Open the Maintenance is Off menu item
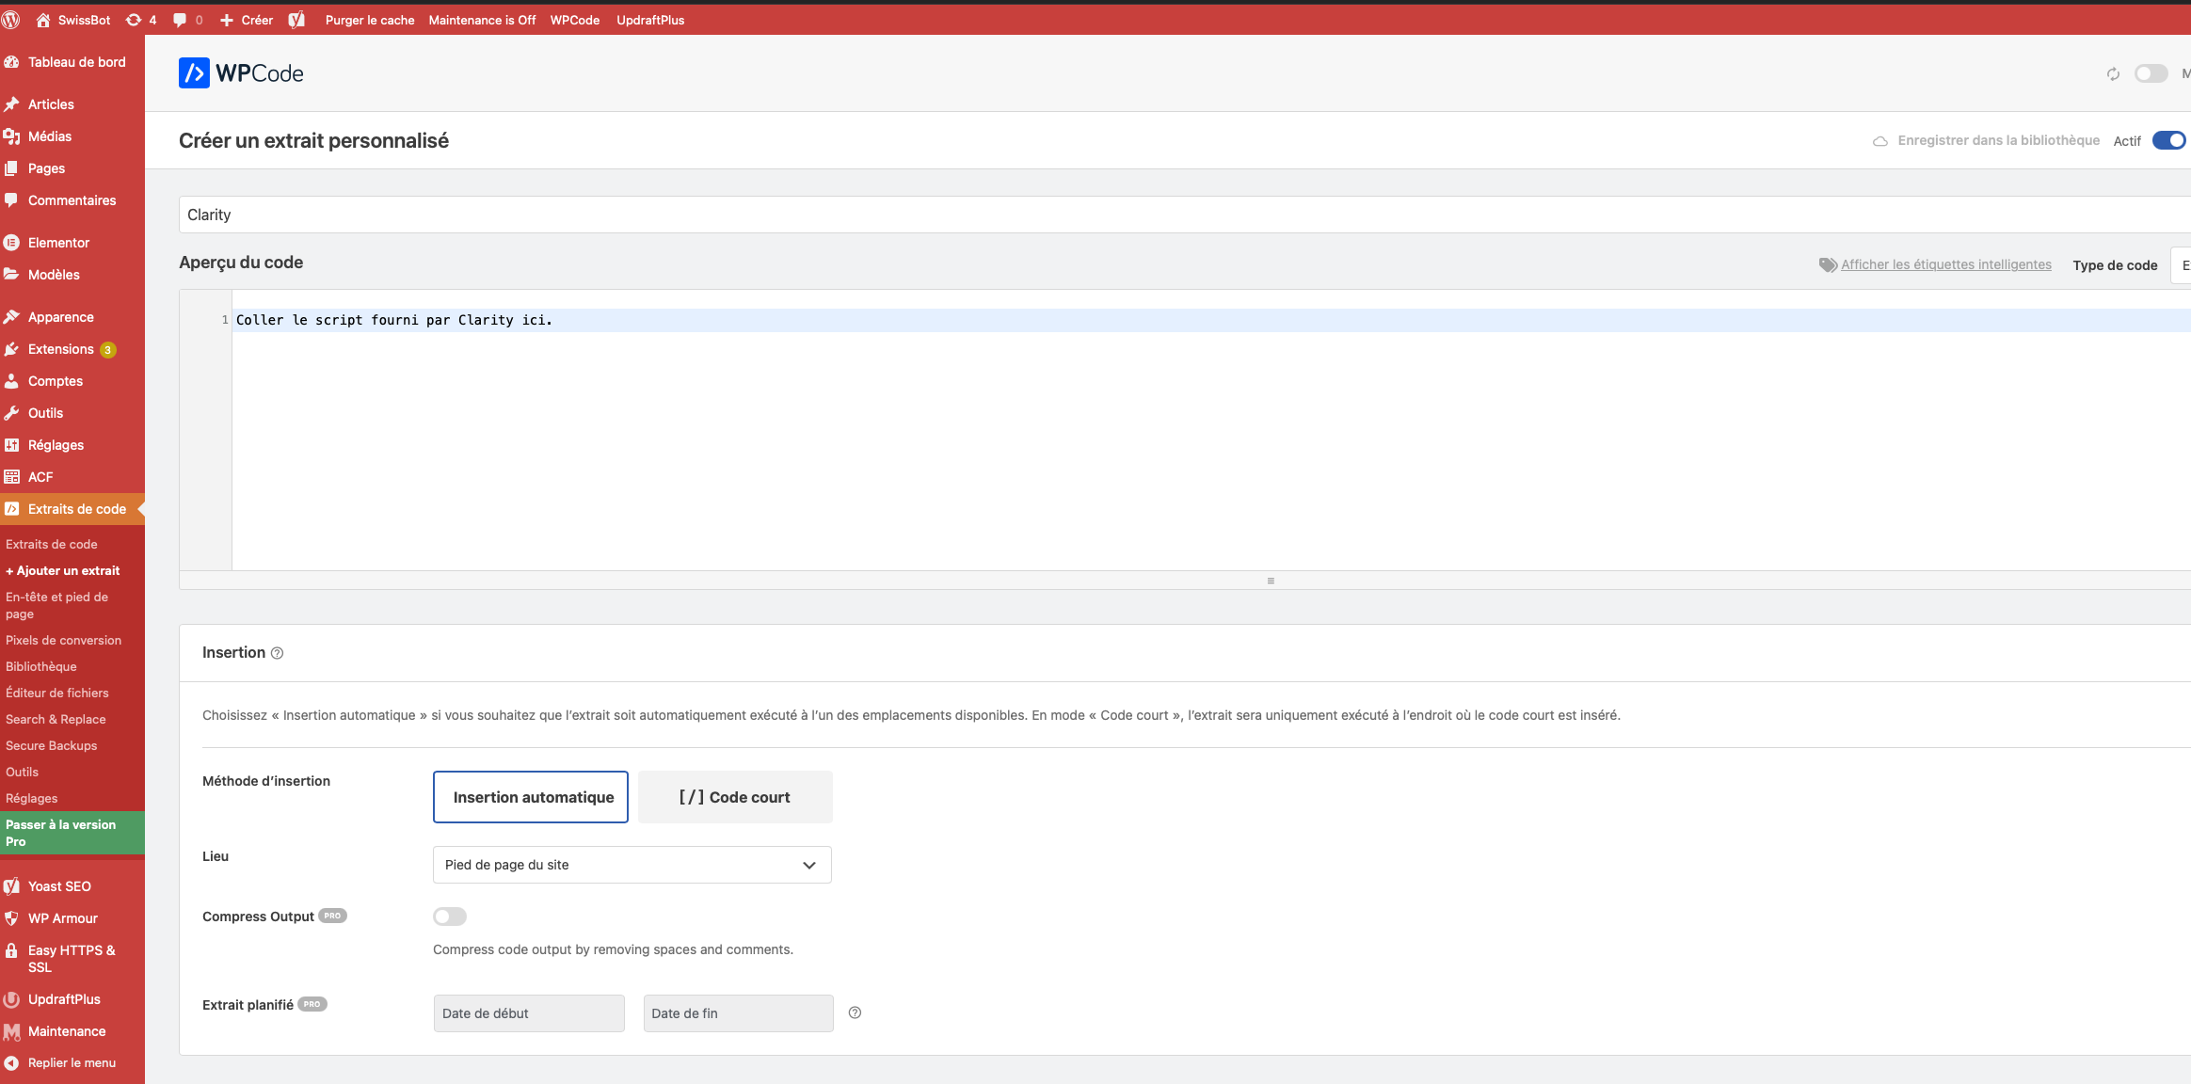This screenshot has height=1084, width=2191. [x=481, y=19]
